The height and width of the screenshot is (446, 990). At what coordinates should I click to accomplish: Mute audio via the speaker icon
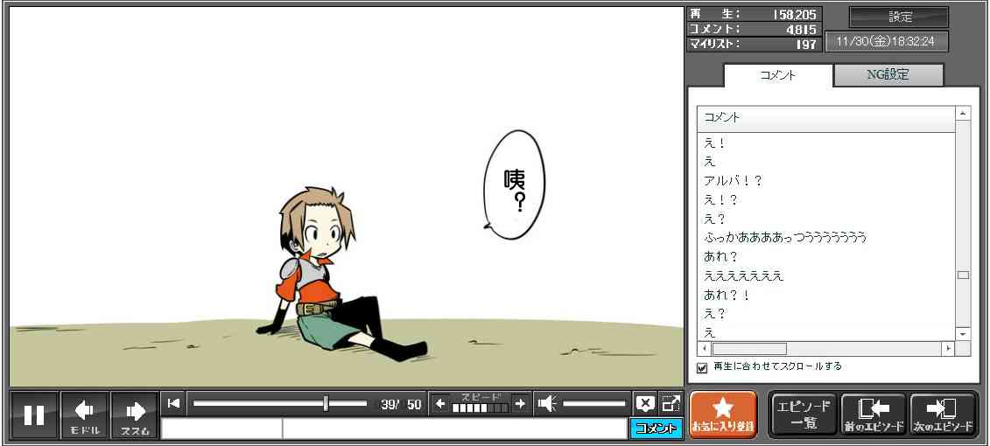[547, 403]
